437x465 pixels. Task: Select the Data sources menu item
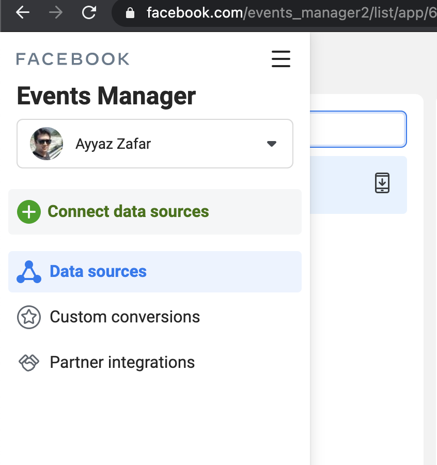(98, 272)
